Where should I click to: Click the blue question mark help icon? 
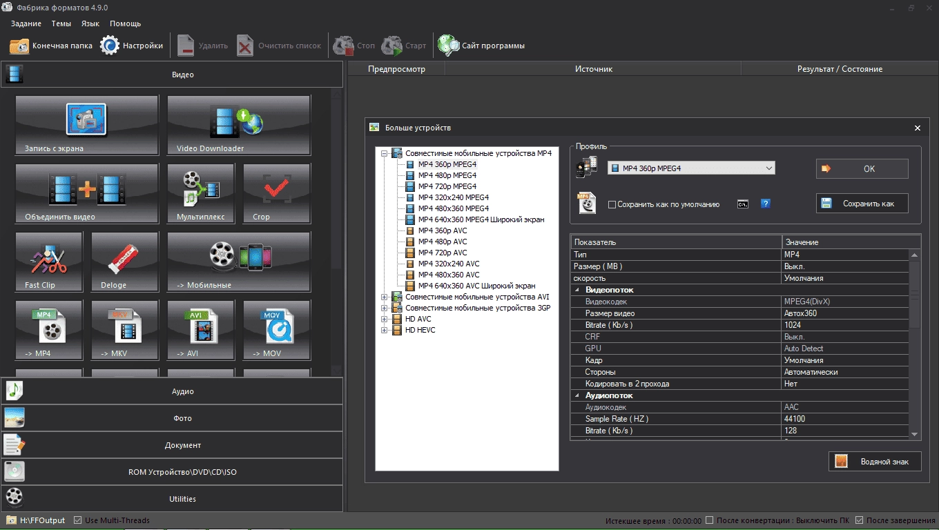765,204
